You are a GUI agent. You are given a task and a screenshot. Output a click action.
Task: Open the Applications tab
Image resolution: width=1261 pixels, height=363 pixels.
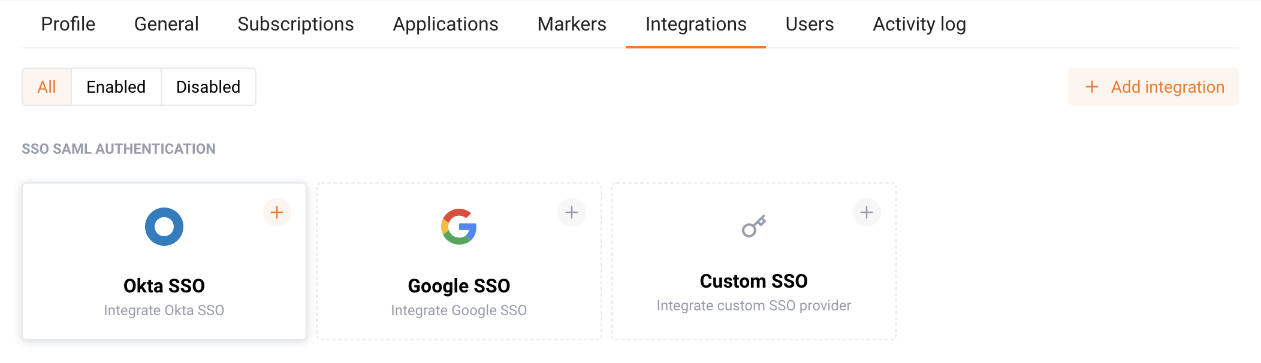445,24
